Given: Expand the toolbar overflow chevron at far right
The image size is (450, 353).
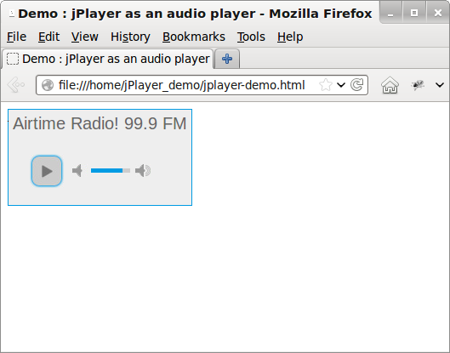Looking at the screenshot, I should click(440, 85).
